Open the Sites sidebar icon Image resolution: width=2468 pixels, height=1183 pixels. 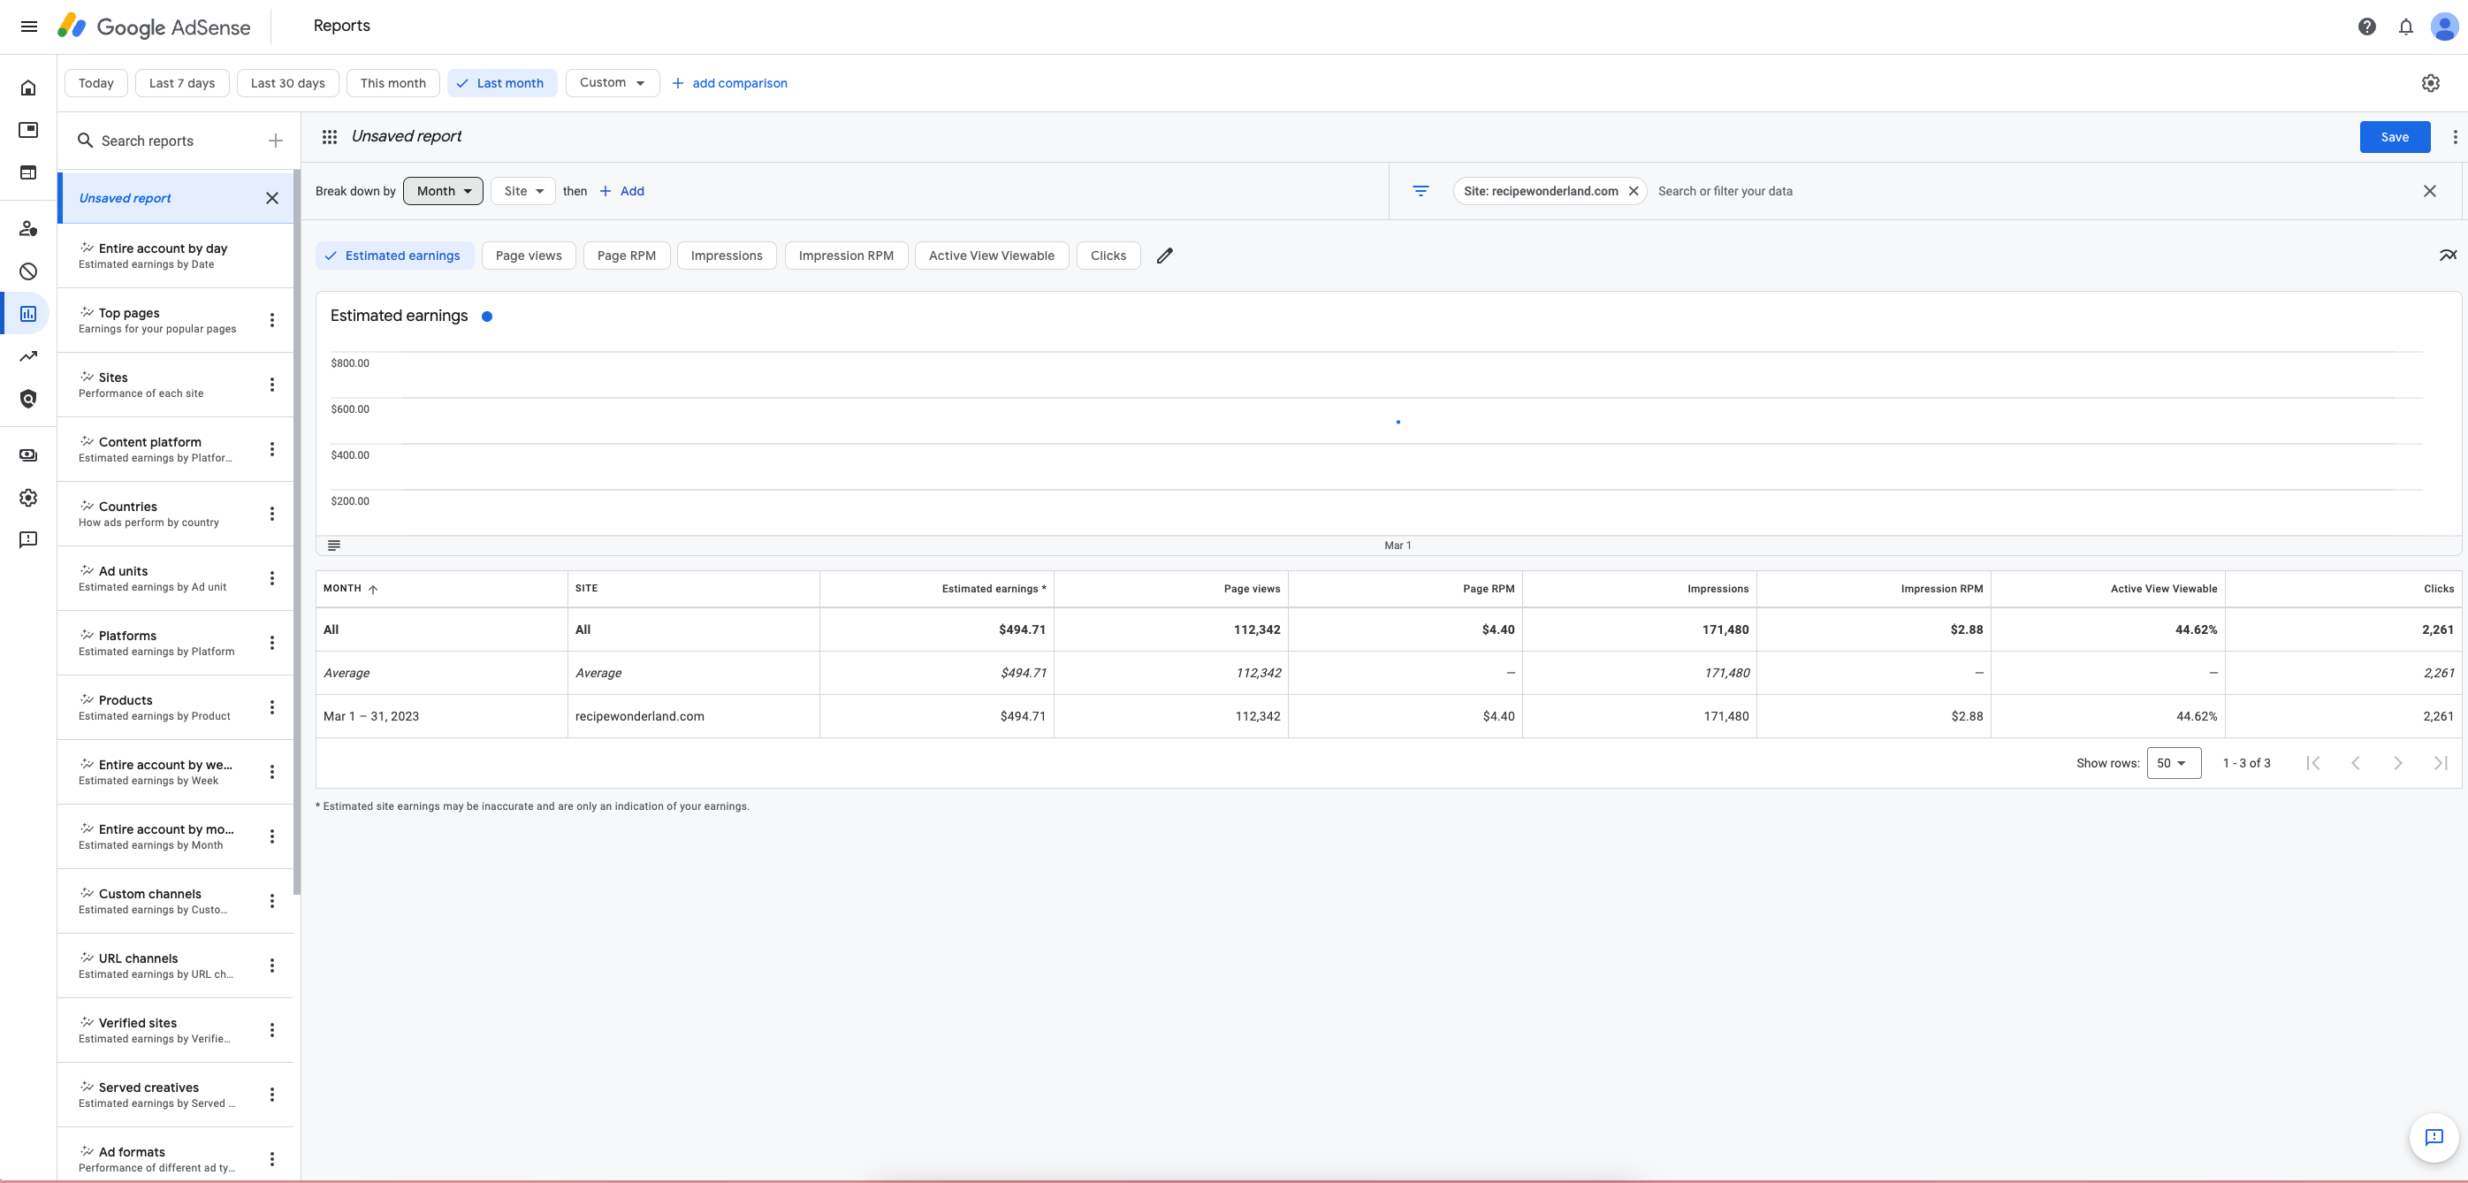(x=29, y=172)
